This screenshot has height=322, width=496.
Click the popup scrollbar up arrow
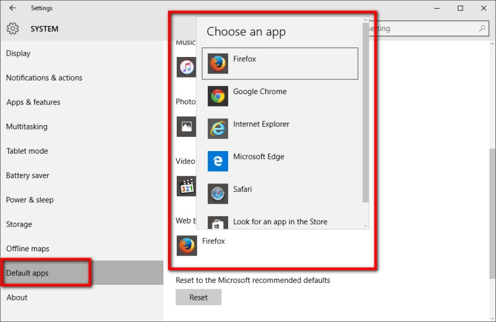[x=365, y=20]
